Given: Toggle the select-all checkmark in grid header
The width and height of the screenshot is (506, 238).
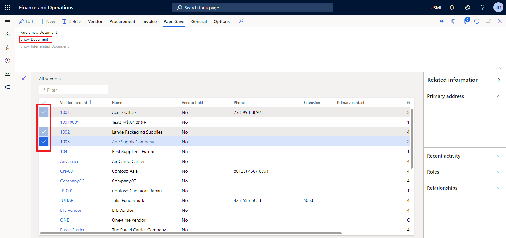Looking at the screenshot, I should (44, 102).
